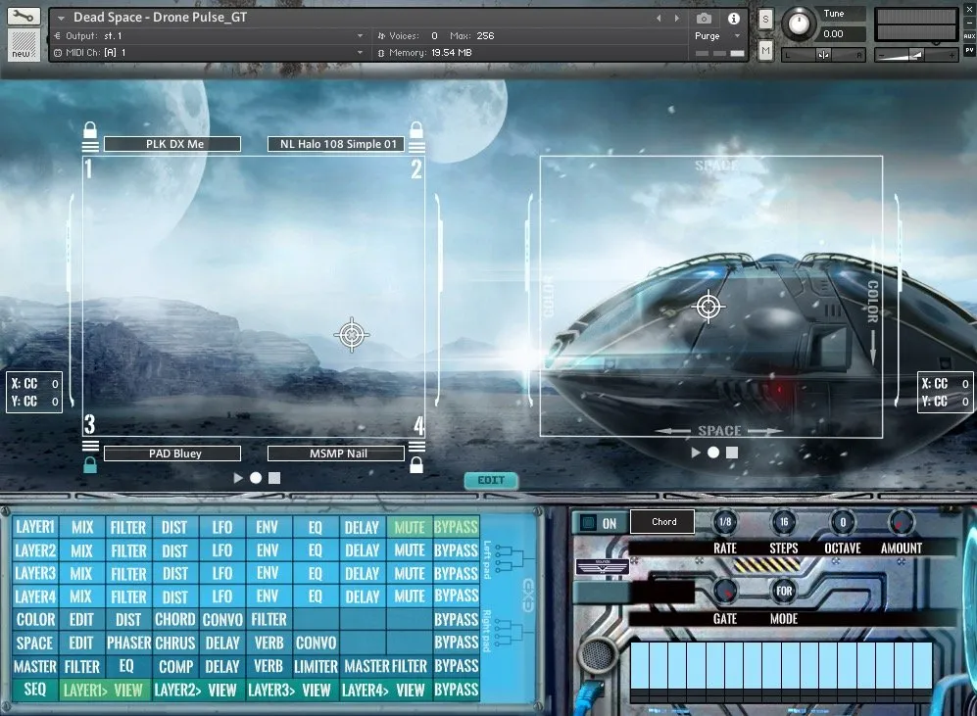Stop the right pad motion playback
The height and width of the screenshot is (716, 977).
pyautogui.click(x=732, y=453)
